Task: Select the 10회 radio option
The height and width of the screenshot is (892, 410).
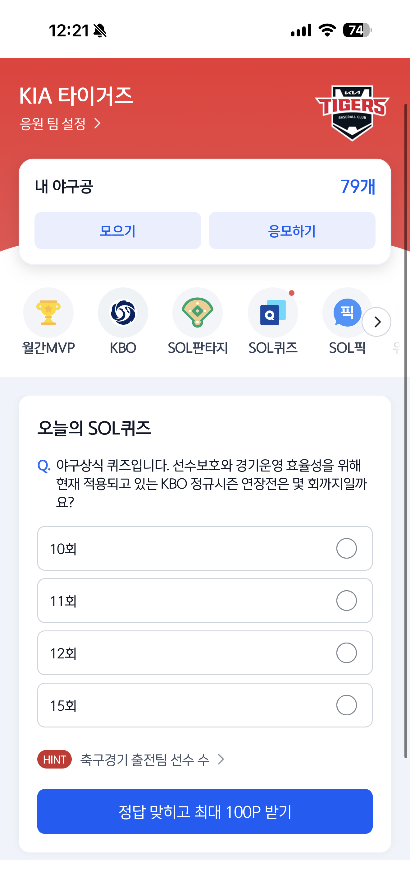Action: (346, 548)
